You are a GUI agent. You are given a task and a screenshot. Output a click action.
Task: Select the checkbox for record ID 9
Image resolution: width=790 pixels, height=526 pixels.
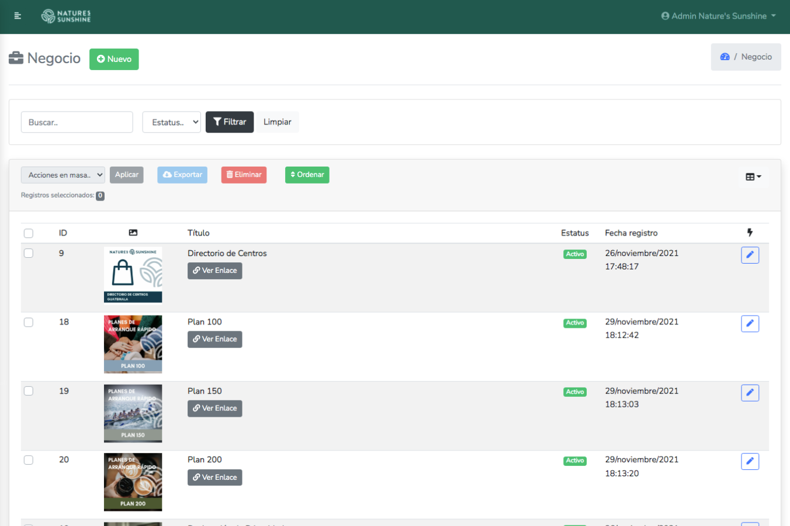(29, 253)
